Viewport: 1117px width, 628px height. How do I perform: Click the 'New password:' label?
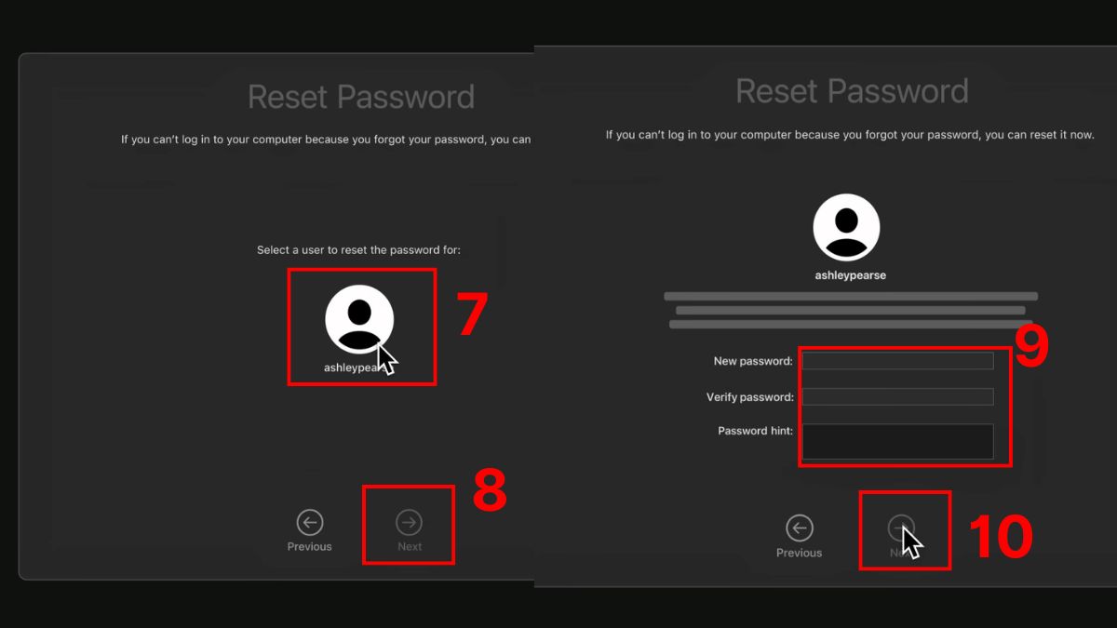(753, 361)
